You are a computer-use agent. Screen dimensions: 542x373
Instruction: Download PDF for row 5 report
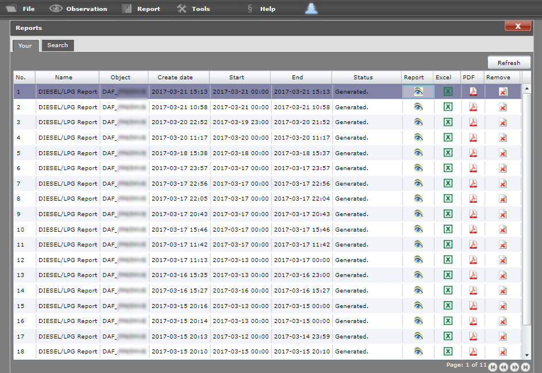point(473,153)
